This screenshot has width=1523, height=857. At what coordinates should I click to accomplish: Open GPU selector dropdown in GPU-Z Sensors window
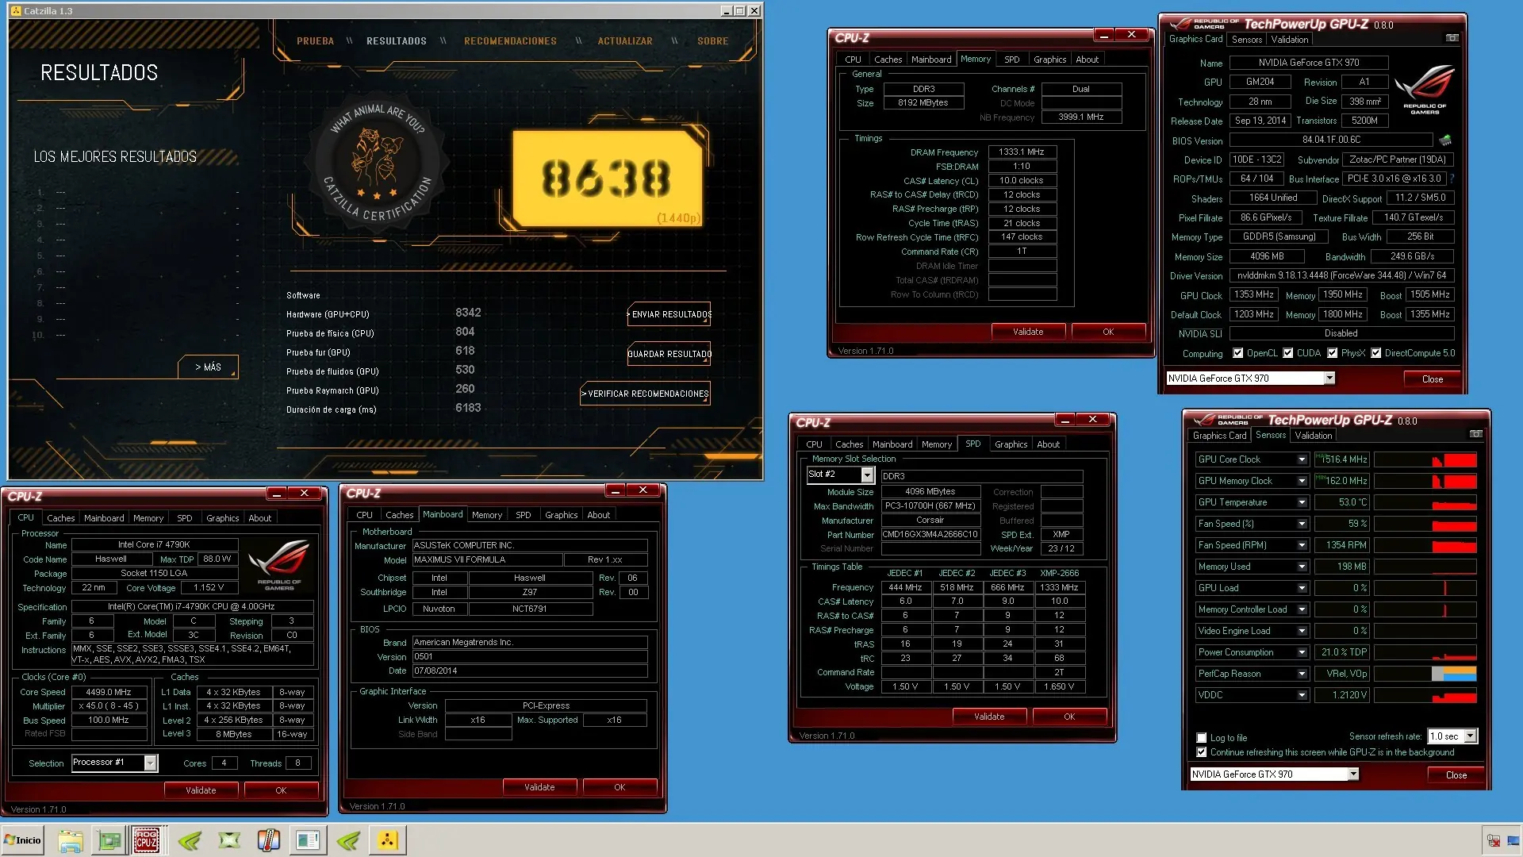tap(1353, 774)
